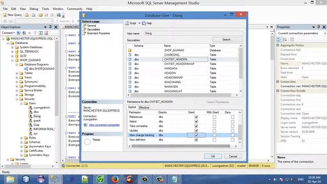Expand the System Databases node
This screenshot has width=327, height=184.
12,48
